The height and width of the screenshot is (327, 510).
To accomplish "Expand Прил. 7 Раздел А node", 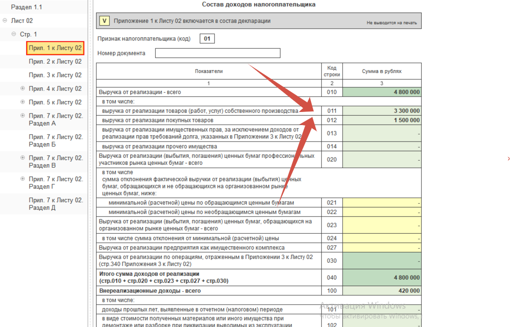I will 23,116.
